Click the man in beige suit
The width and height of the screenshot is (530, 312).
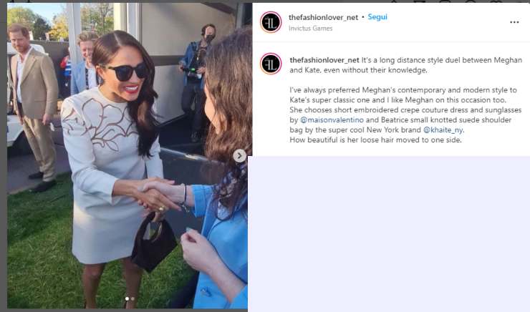[32, 104]
